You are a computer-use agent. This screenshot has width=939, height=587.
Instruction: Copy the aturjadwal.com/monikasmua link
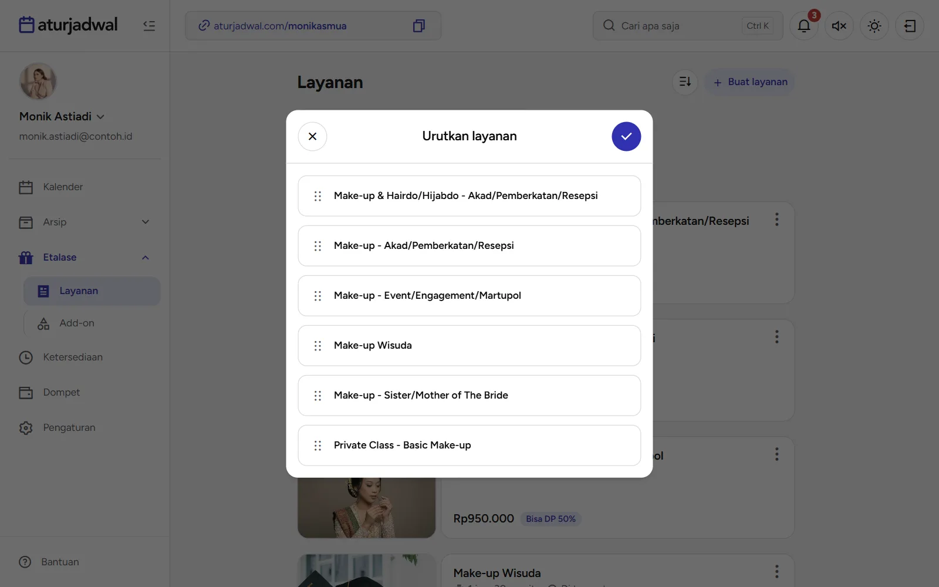418,26
